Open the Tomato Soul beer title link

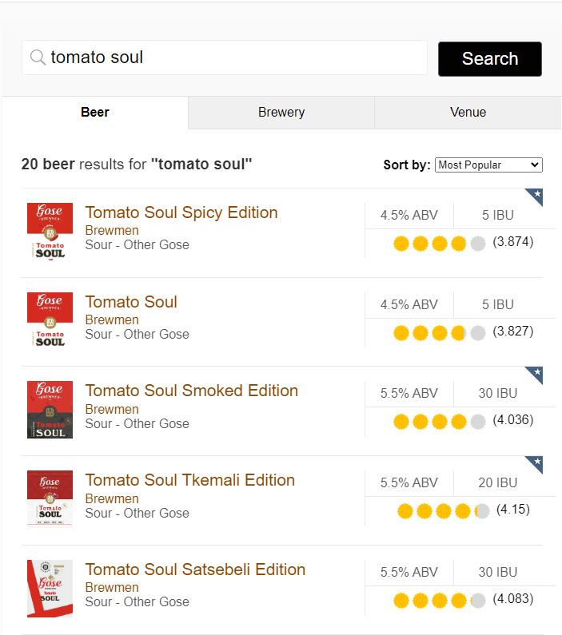(x=131, y=302)
